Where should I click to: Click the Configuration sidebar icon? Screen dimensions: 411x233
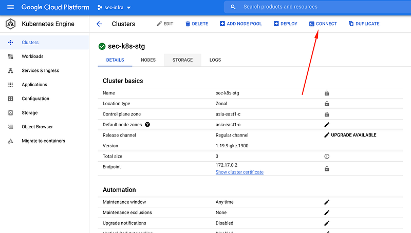(10, 99)
